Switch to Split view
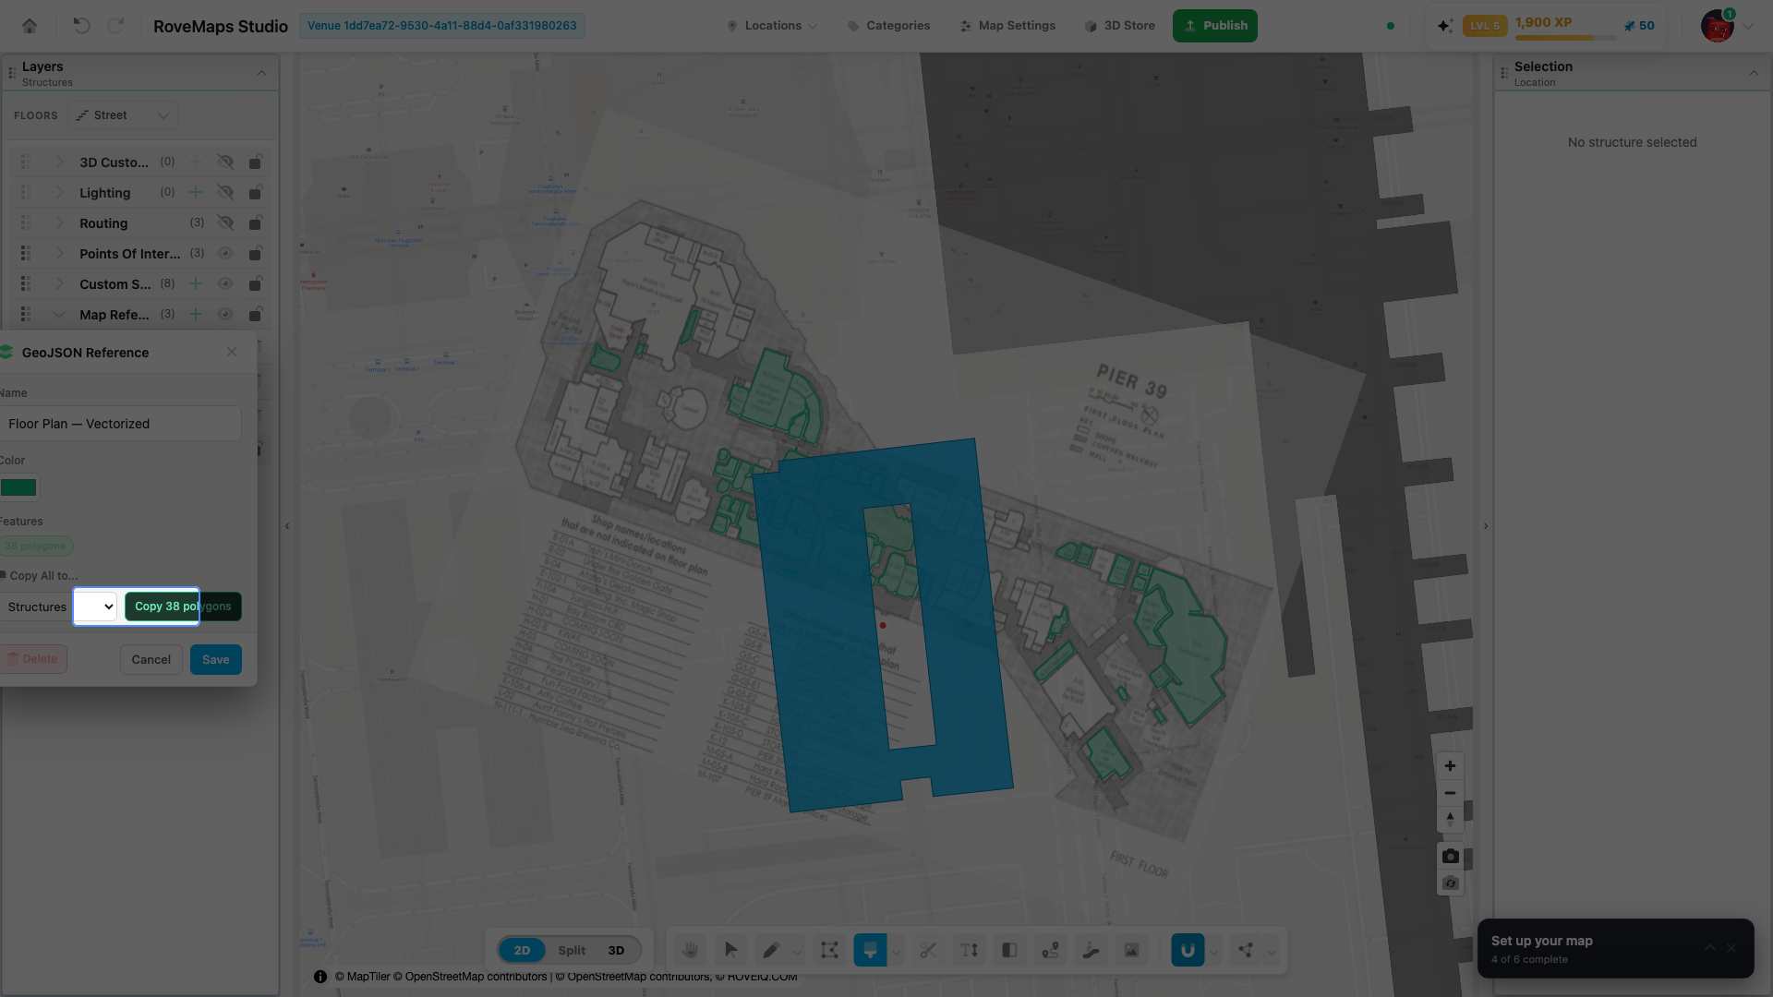This screenshot has width=1773, height=997. 572,950
